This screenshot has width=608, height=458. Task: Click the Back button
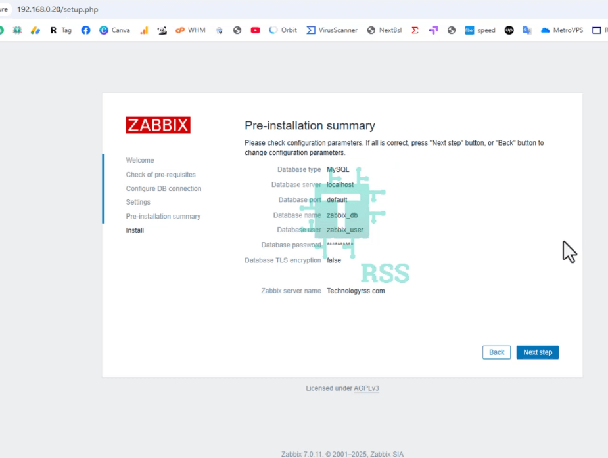[496, 352]
